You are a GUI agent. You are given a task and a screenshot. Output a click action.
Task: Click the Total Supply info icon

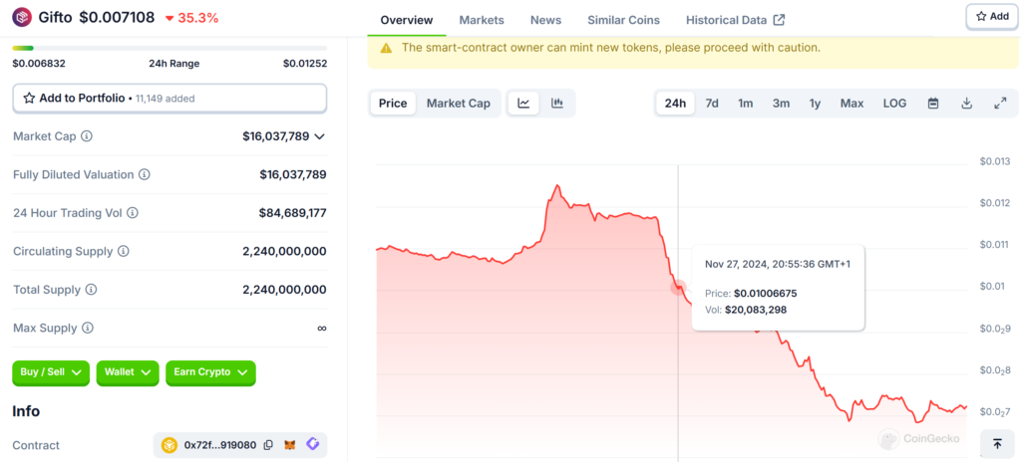coord(91,290)
